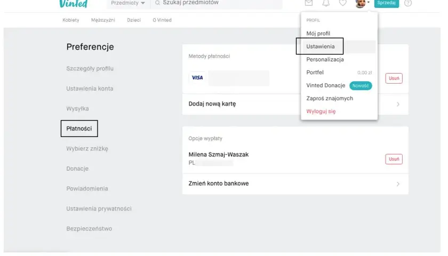Screen dimensions: 448x256
Task: Select Personalizacja in profile menu
Action: click(325, 59)
